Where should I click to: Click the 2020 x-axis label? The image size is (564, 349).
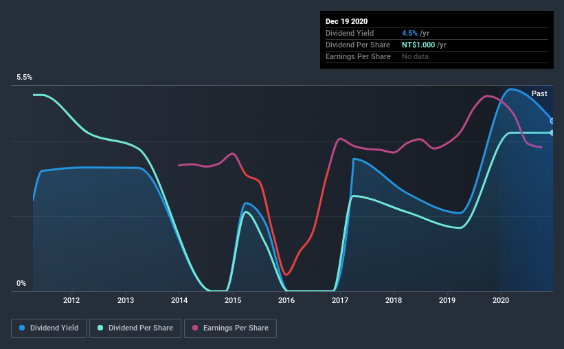coord(501,300)
